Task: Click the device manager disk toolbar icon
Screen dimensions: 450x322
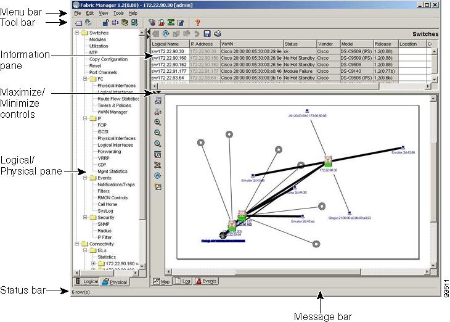Action: [x=134, y=22]
